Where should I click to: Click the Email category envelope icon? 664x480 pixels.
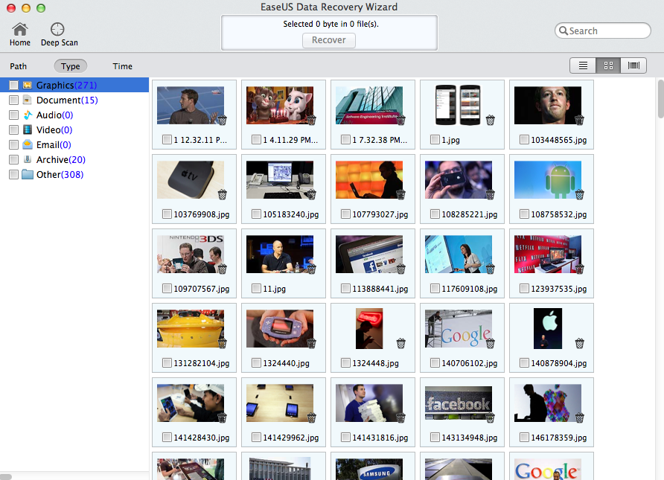click(28, 144)
